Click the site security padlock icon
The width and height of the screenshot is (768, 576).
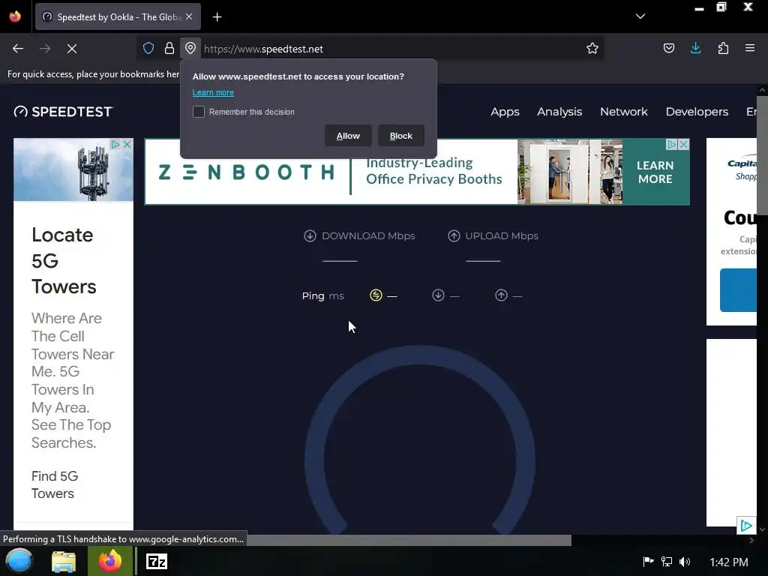pyautogui.click(x=169, y=49)
